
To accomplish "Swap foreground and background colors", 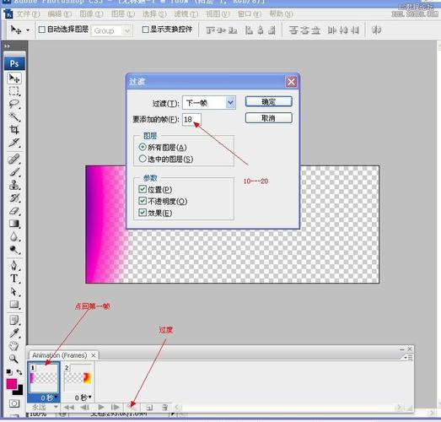I will coord(19,372).
